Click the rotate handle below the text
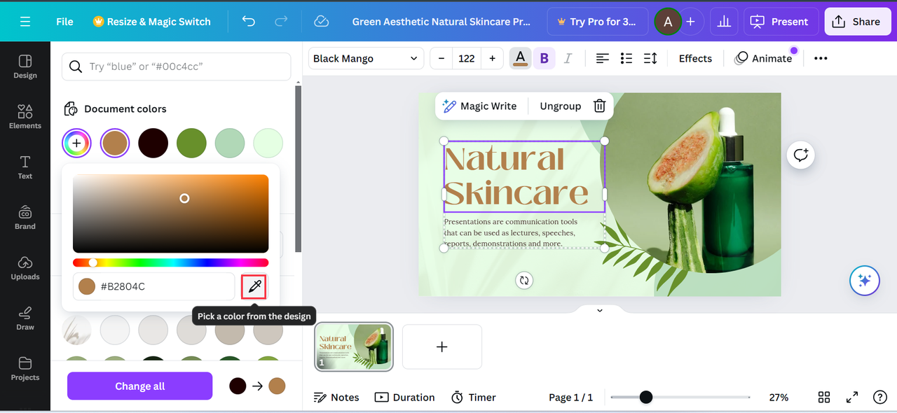This screenshot has height=413, width=897. pos(523,281)
